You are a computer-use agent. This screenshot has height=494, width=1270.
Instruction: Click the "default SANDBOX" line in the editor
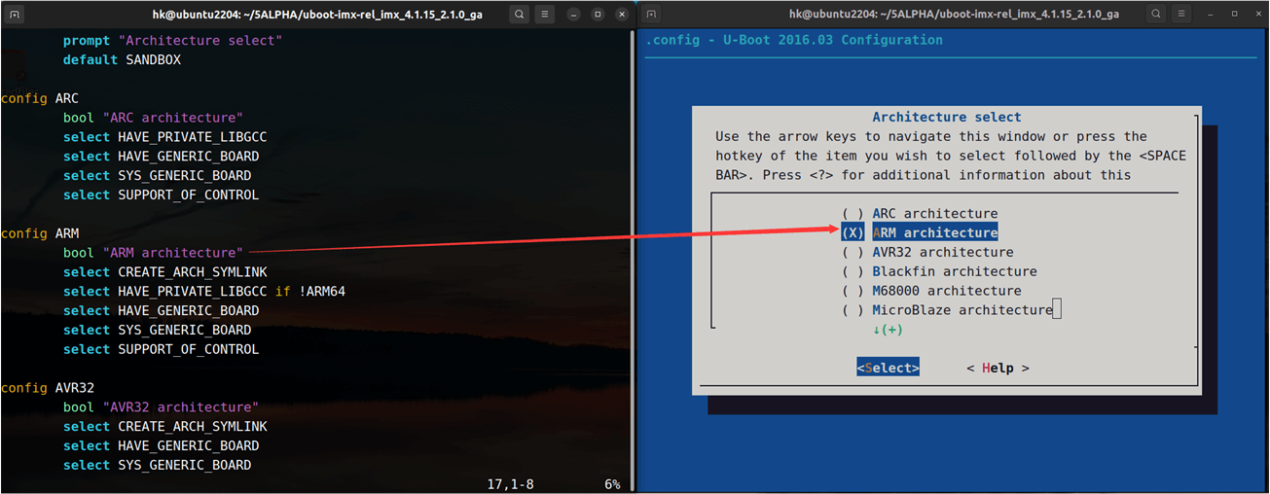(x=122, y=60)
